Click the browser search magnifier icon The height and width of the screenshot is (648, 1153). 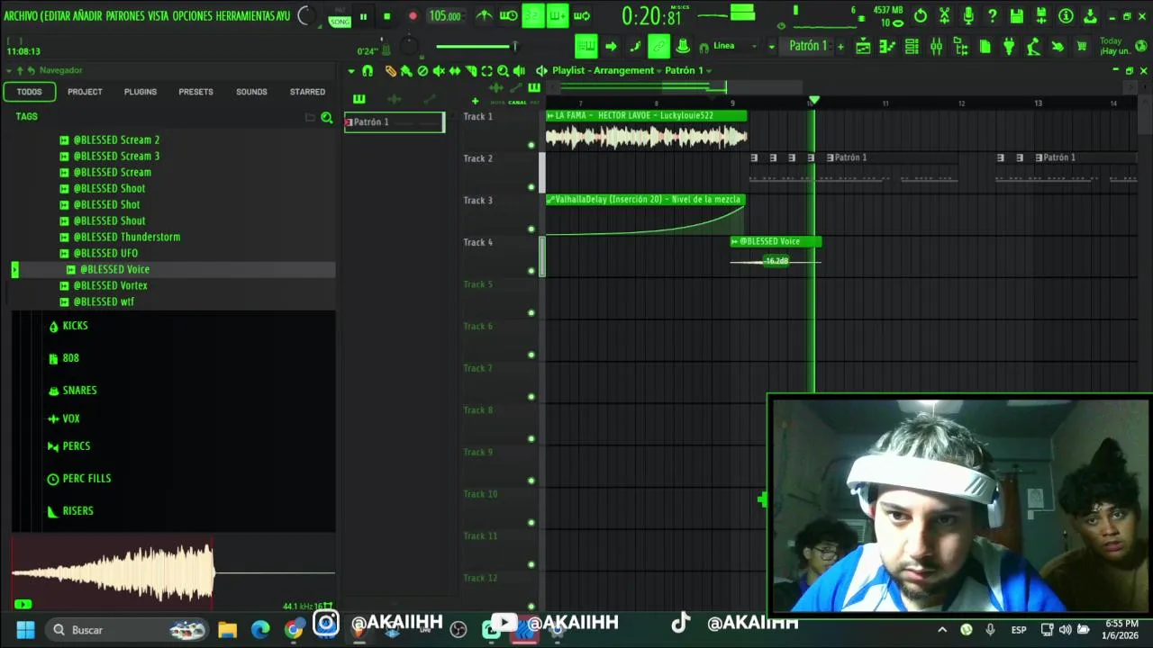click(327, 118)
